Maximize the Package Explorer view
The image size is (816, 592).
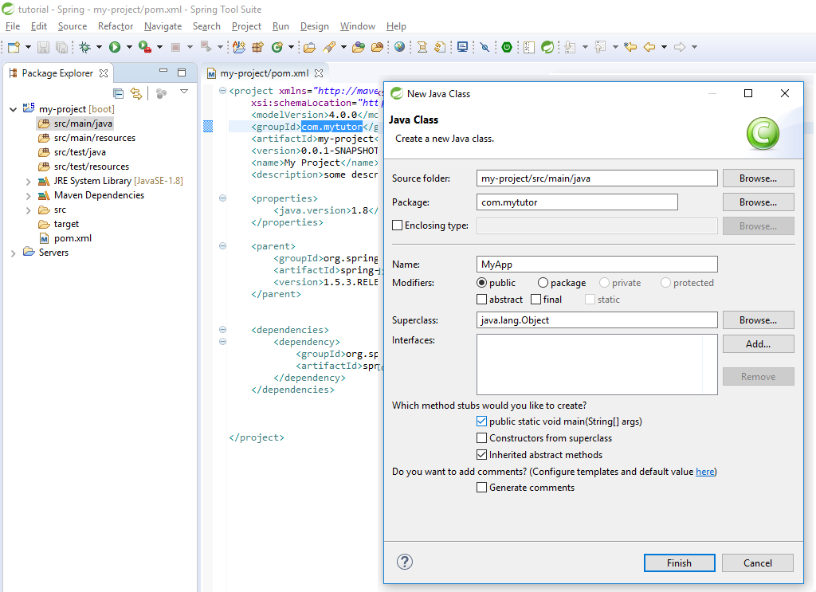tap(182, 73)
